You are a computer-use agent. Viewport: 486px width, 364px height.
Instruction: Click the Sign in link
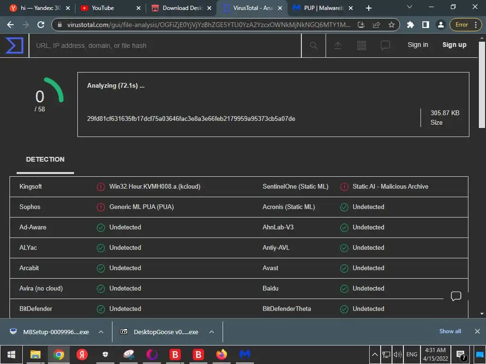pos(418,45)
